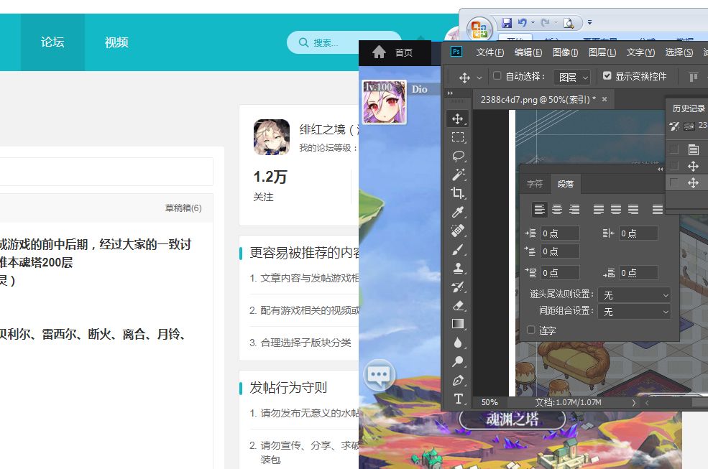Screen dimensions: 708x469
Task: Open the 图层(L) menu
Action: coord(602,52)
